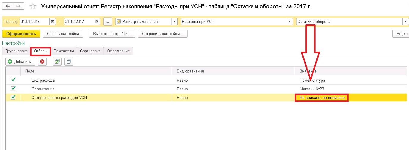Click the end date field 31.12.2017
The image size is (409, 150).
[x=79, y=21]
